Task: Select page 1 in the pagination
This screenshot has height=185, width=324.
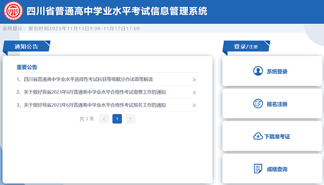Action: click(117, 119)
